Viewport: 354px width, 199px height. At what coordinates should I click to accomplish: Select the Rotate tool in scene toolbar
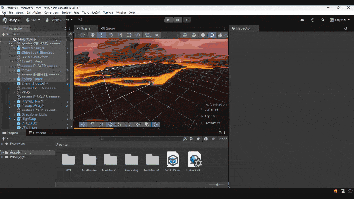coord(111,35)
